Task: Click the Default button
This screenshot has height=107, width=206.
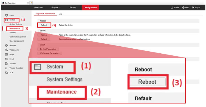Action: [x=44, y=39]
